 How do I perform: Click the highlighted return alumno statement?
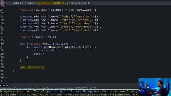[32, 67]
